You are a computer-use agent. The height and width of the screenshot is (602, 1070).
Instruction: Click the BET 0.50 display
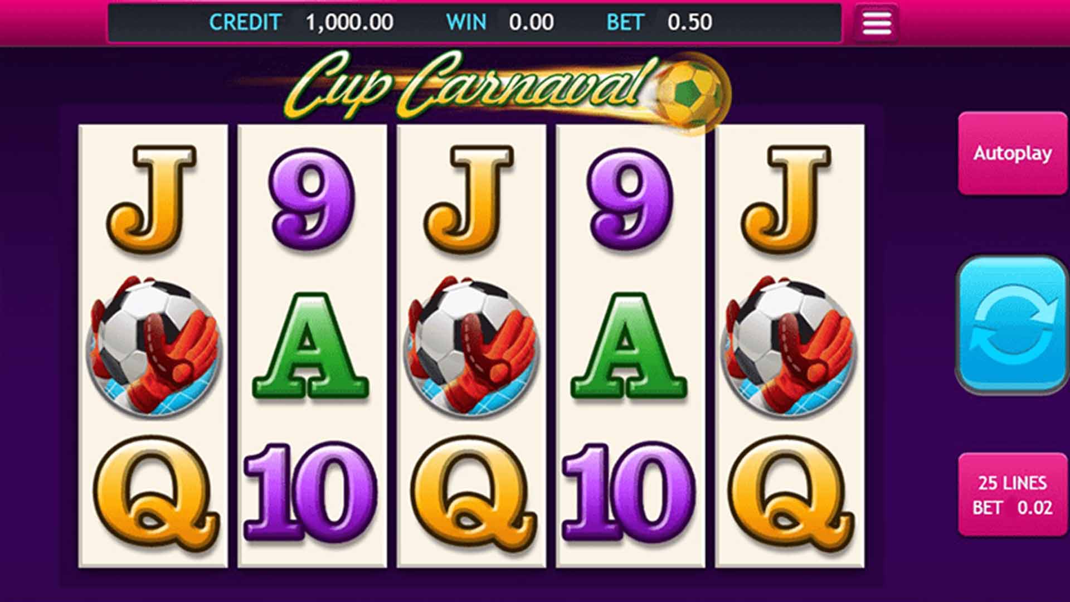(659, 22)
